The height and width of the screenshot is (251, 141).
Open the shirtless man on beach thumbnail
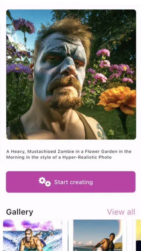click(x=97, y=235)
